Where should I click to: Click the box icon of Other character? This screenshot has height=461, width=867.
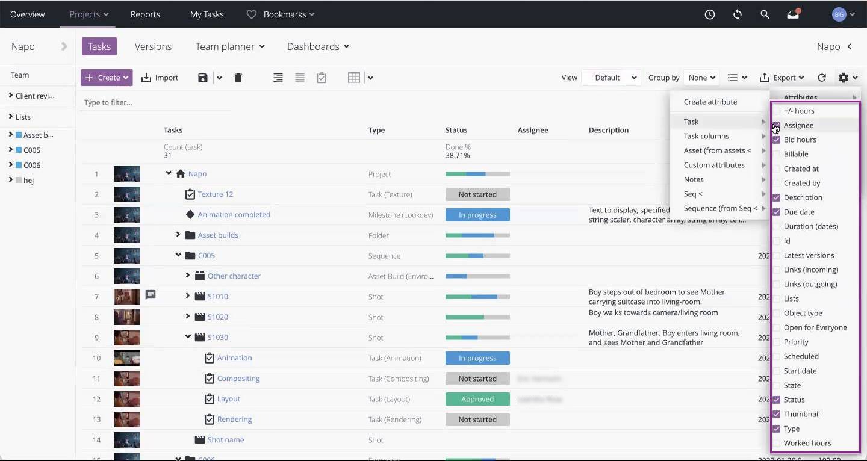pos(200,276)
